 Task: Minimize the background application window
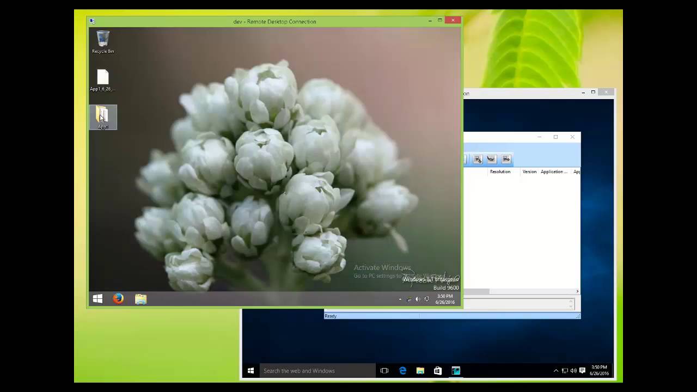[x=539, y=137]
